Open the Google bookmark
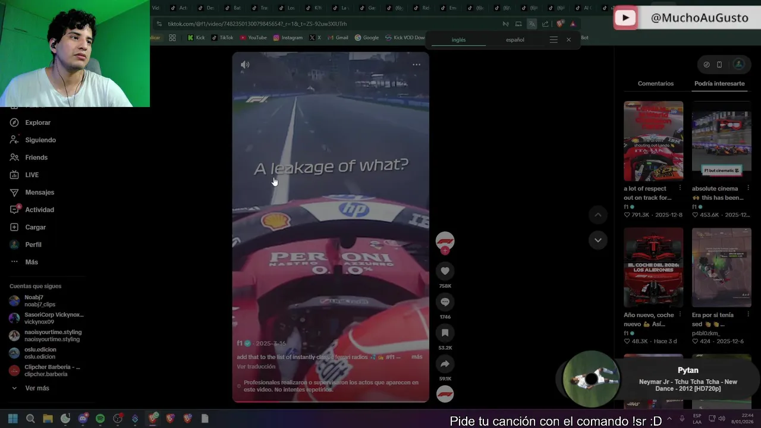 point(367,37)
